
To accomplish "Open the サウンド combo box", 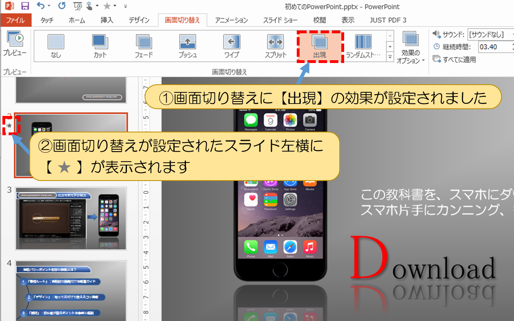I will (491, 35).
